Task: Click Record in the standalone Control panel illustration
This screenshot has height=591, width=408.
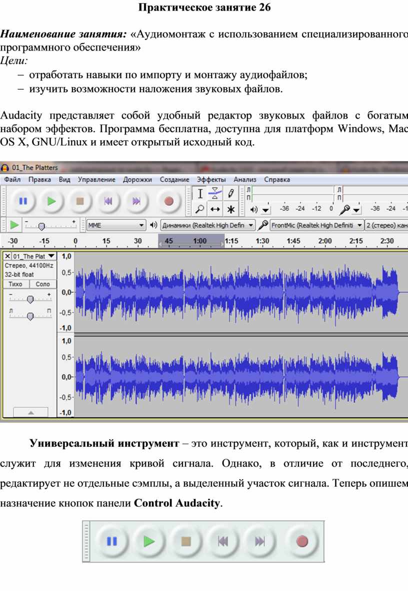Action: coord(302,541)
